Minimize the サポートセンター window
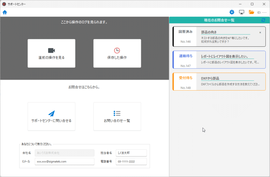 [x=240, y=4]
